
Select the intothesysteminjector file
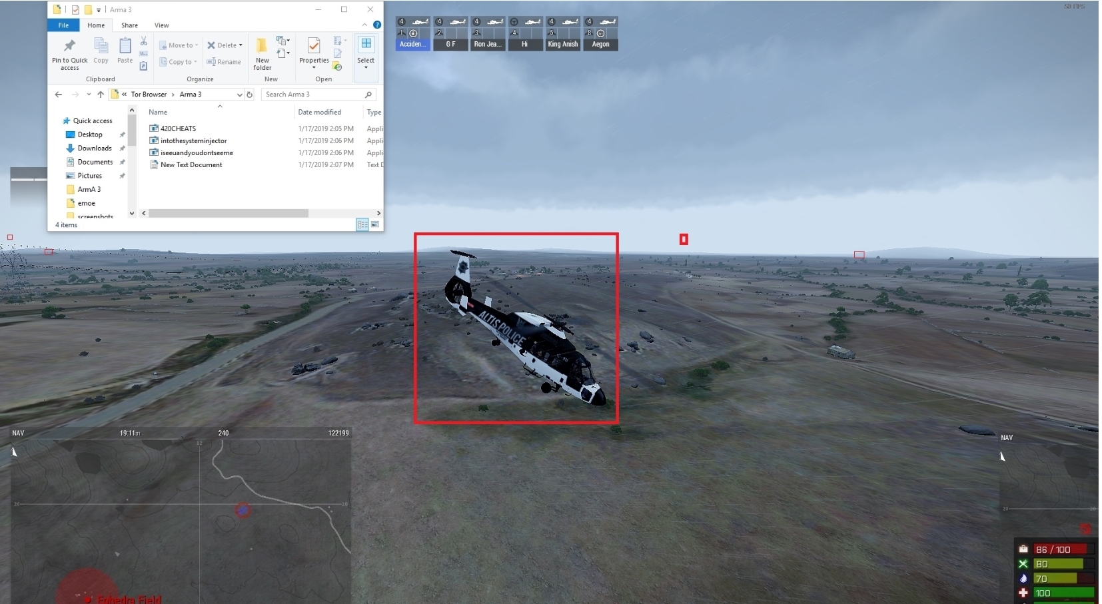pos(193,141)
